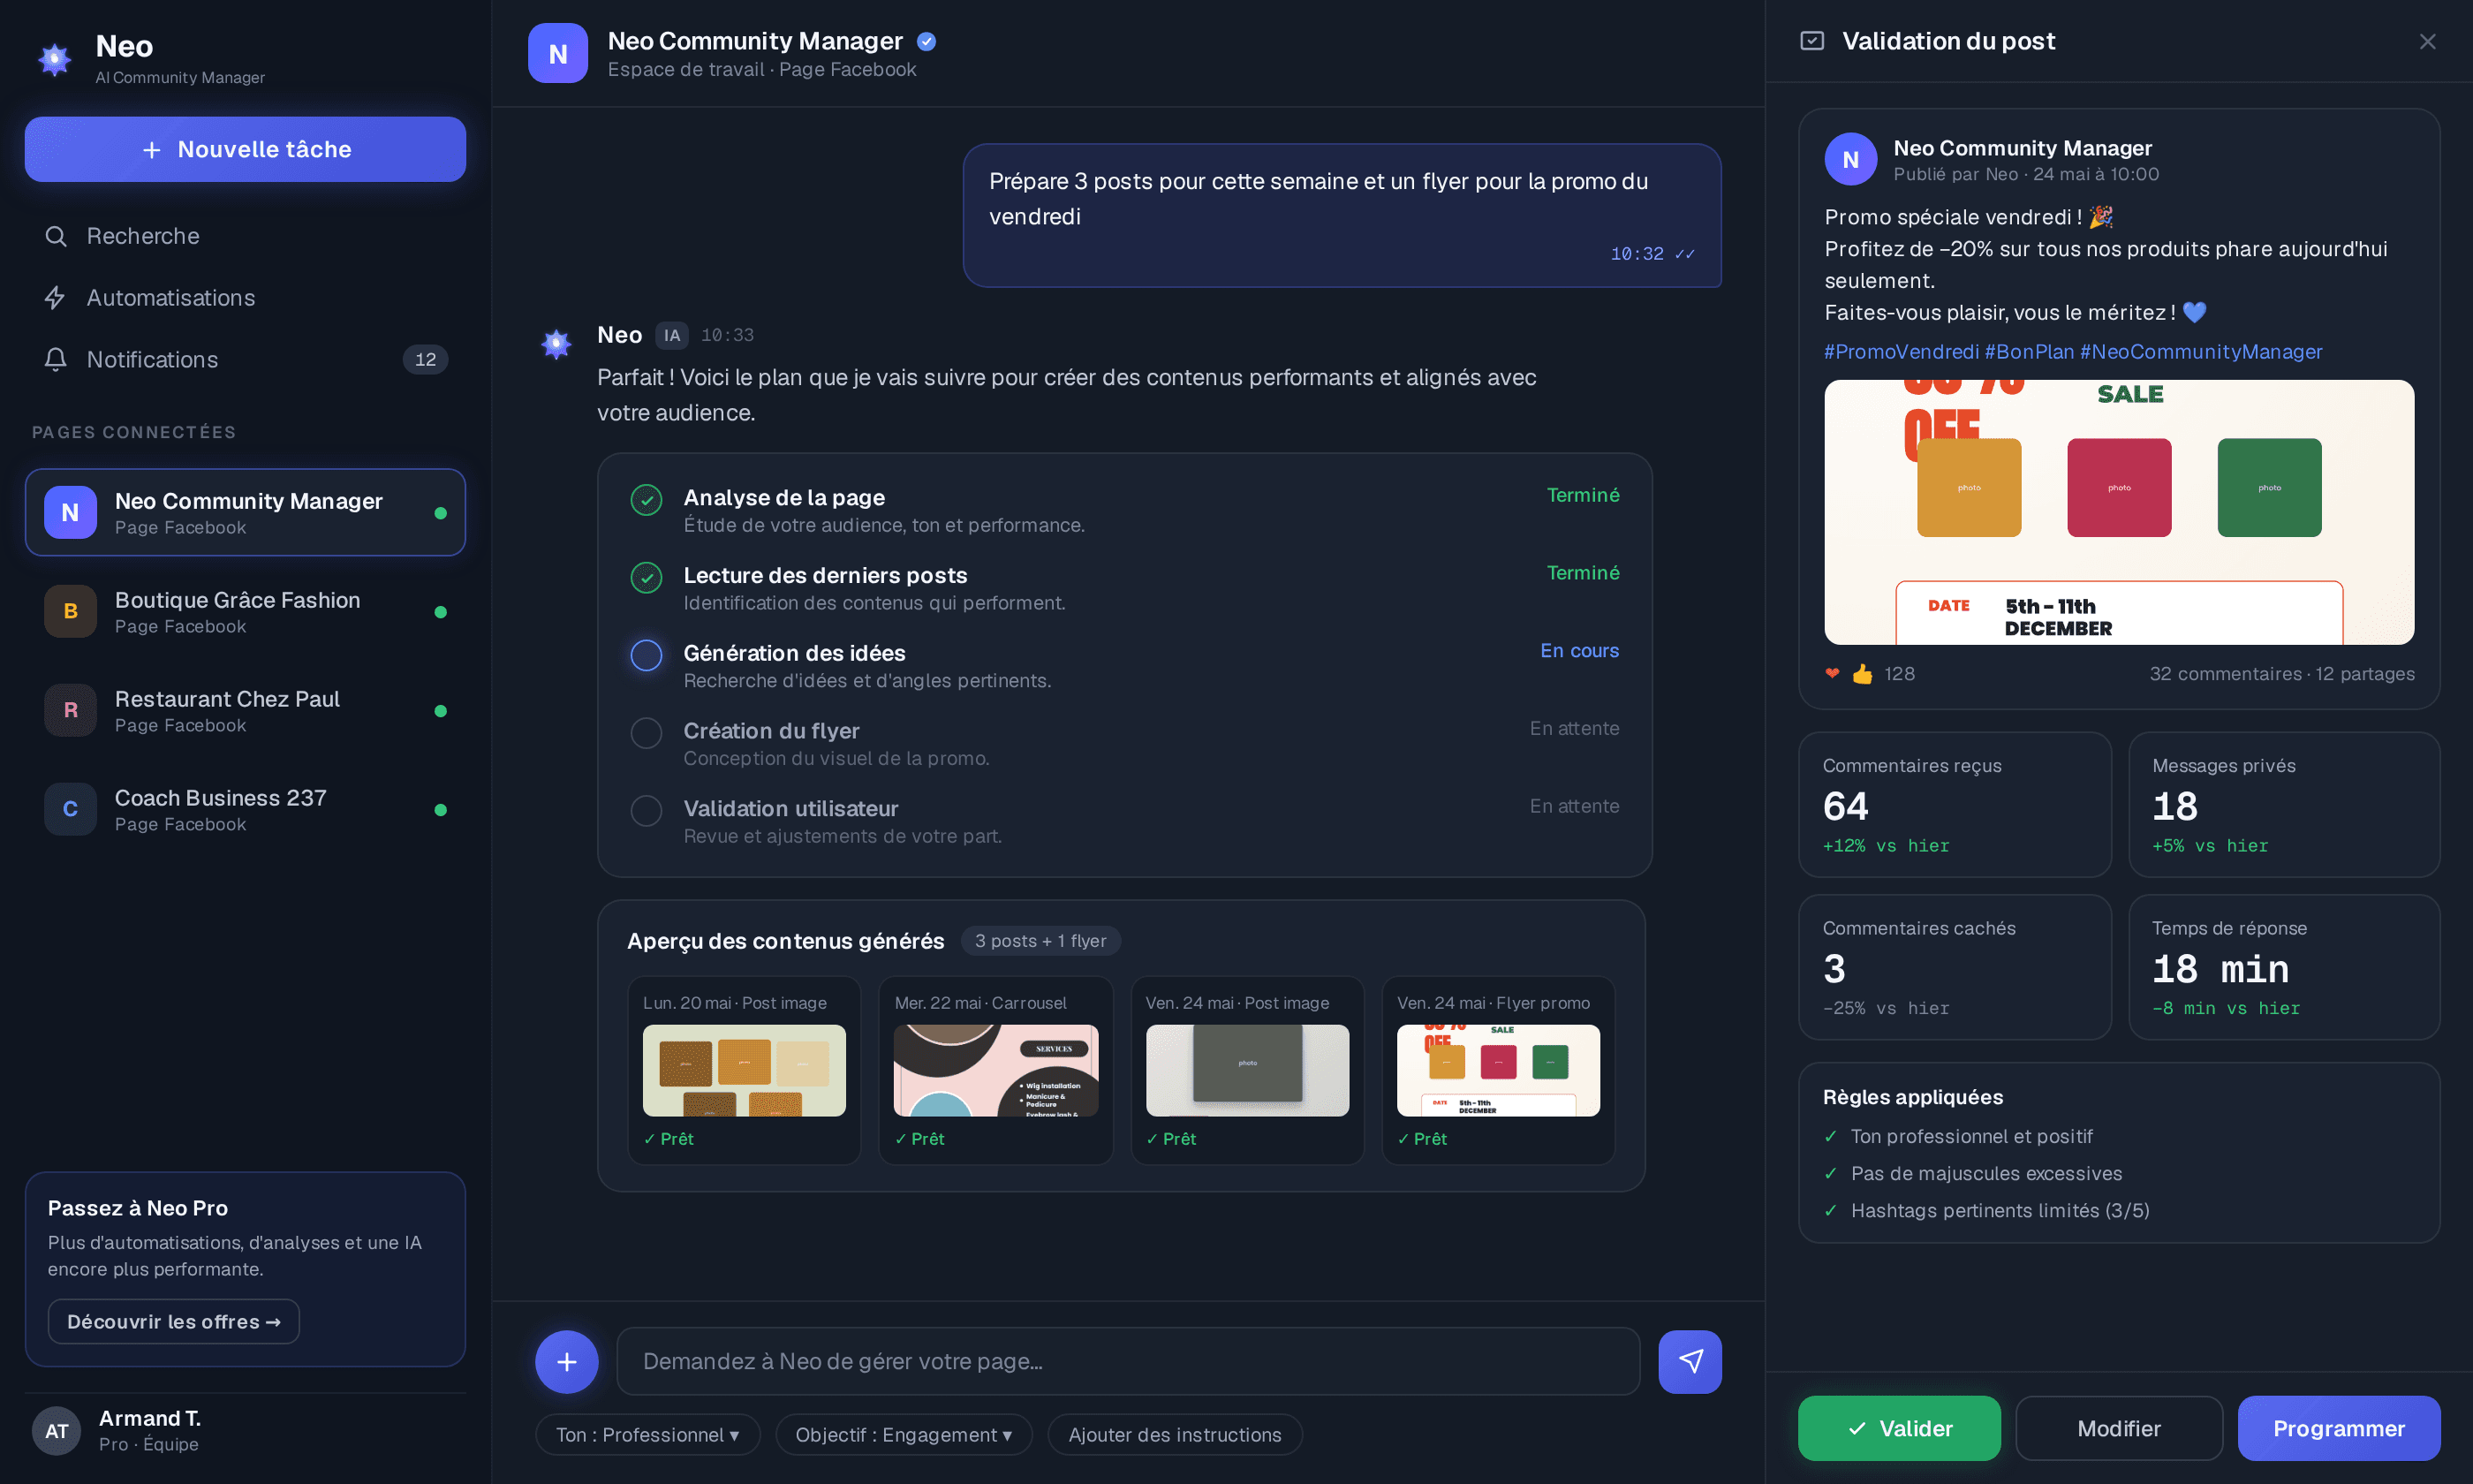
Task: Open Automatisations in the sidebar
Action: pyautogui.click(x=245, y=298)
